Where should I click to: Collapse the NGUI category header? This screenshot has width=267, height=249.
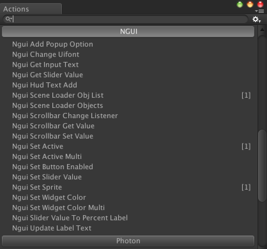128,32
